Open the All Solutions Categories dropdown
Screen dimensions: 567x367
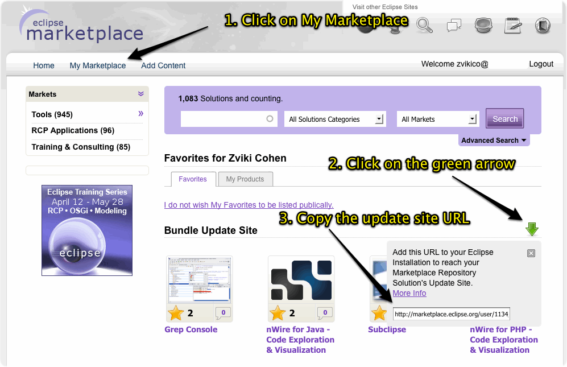[335, 119]
